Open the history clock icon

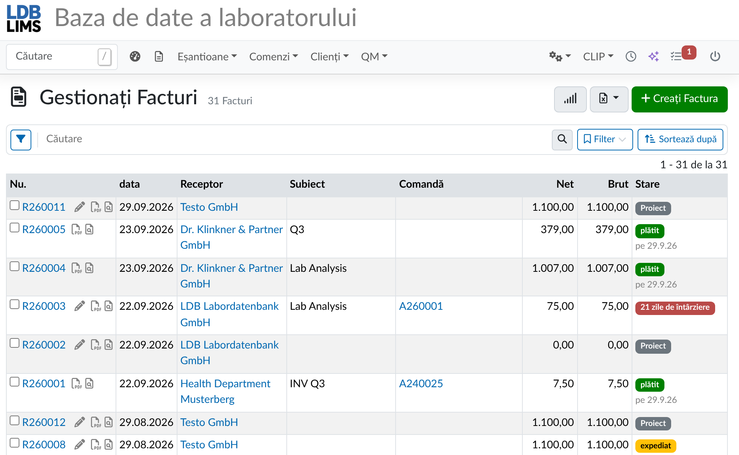(631, 57)
